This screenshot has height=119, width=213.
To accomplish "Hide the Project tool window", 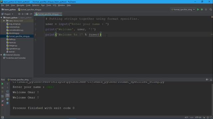I will tap(31, 14).
